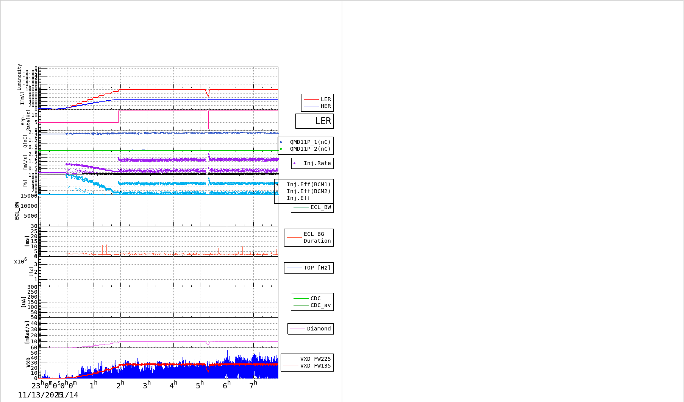Select the ECL_BW legend box

pos(312,207)
